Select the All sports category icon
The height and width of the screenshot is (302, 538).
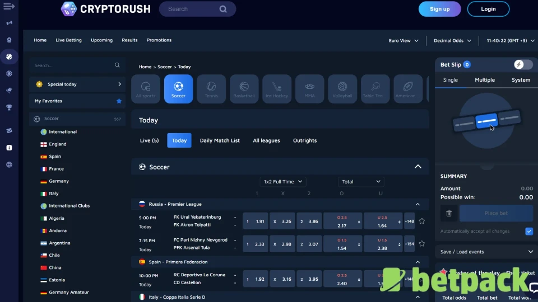click(x=146, y=89)
